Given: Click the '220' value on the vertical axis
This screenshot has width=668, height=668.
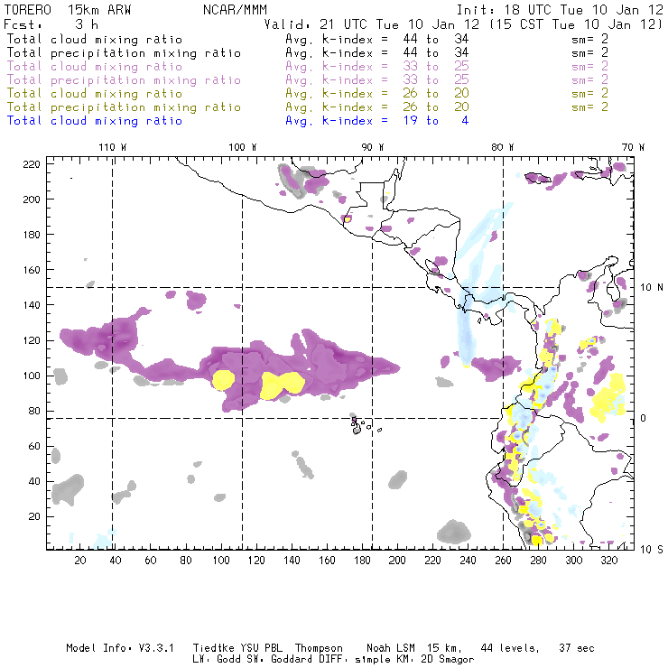Looking at the screenshot, I should click(x=32, y=164).
